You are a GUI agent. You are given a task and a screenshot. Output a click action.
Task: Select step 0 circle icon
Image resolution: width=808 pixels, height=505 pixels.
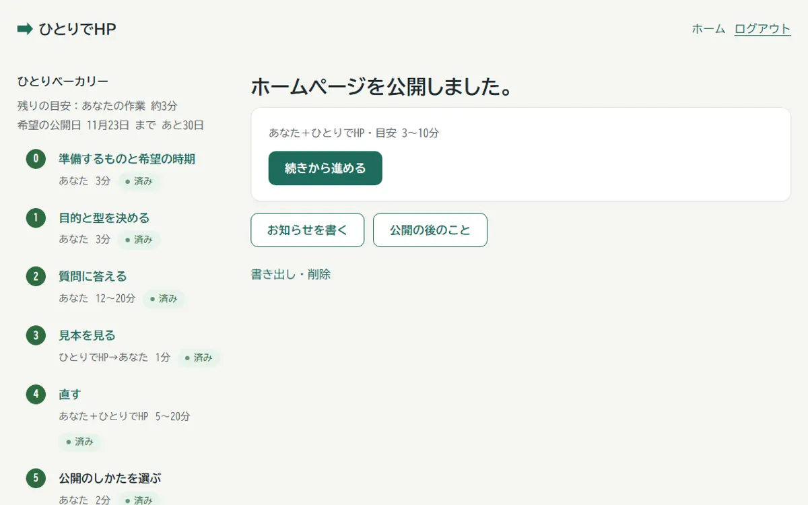click(x=36, y=159)
